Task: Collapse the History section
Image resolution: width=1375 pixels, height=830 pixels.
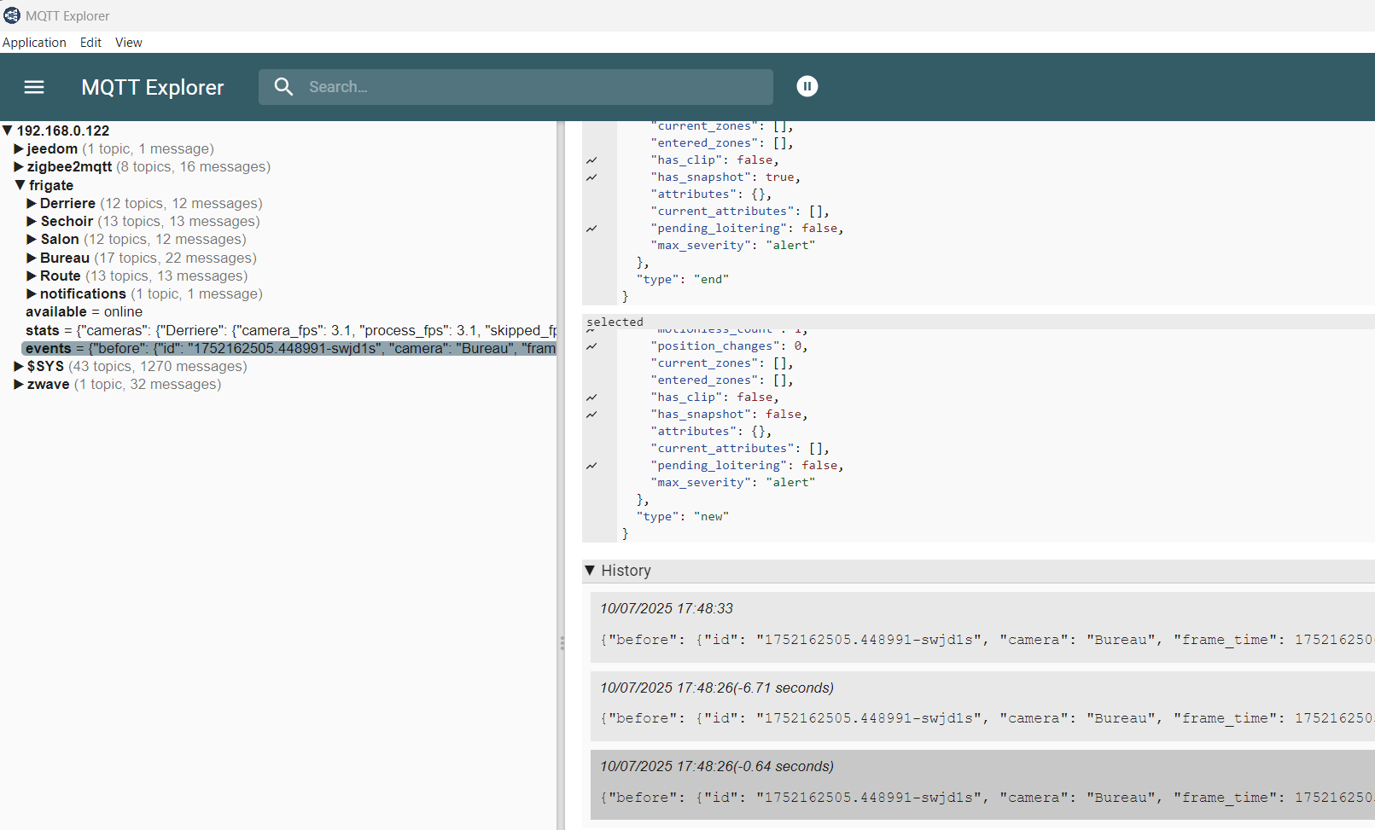Action: pyautogui.click(x=590, y=570)
